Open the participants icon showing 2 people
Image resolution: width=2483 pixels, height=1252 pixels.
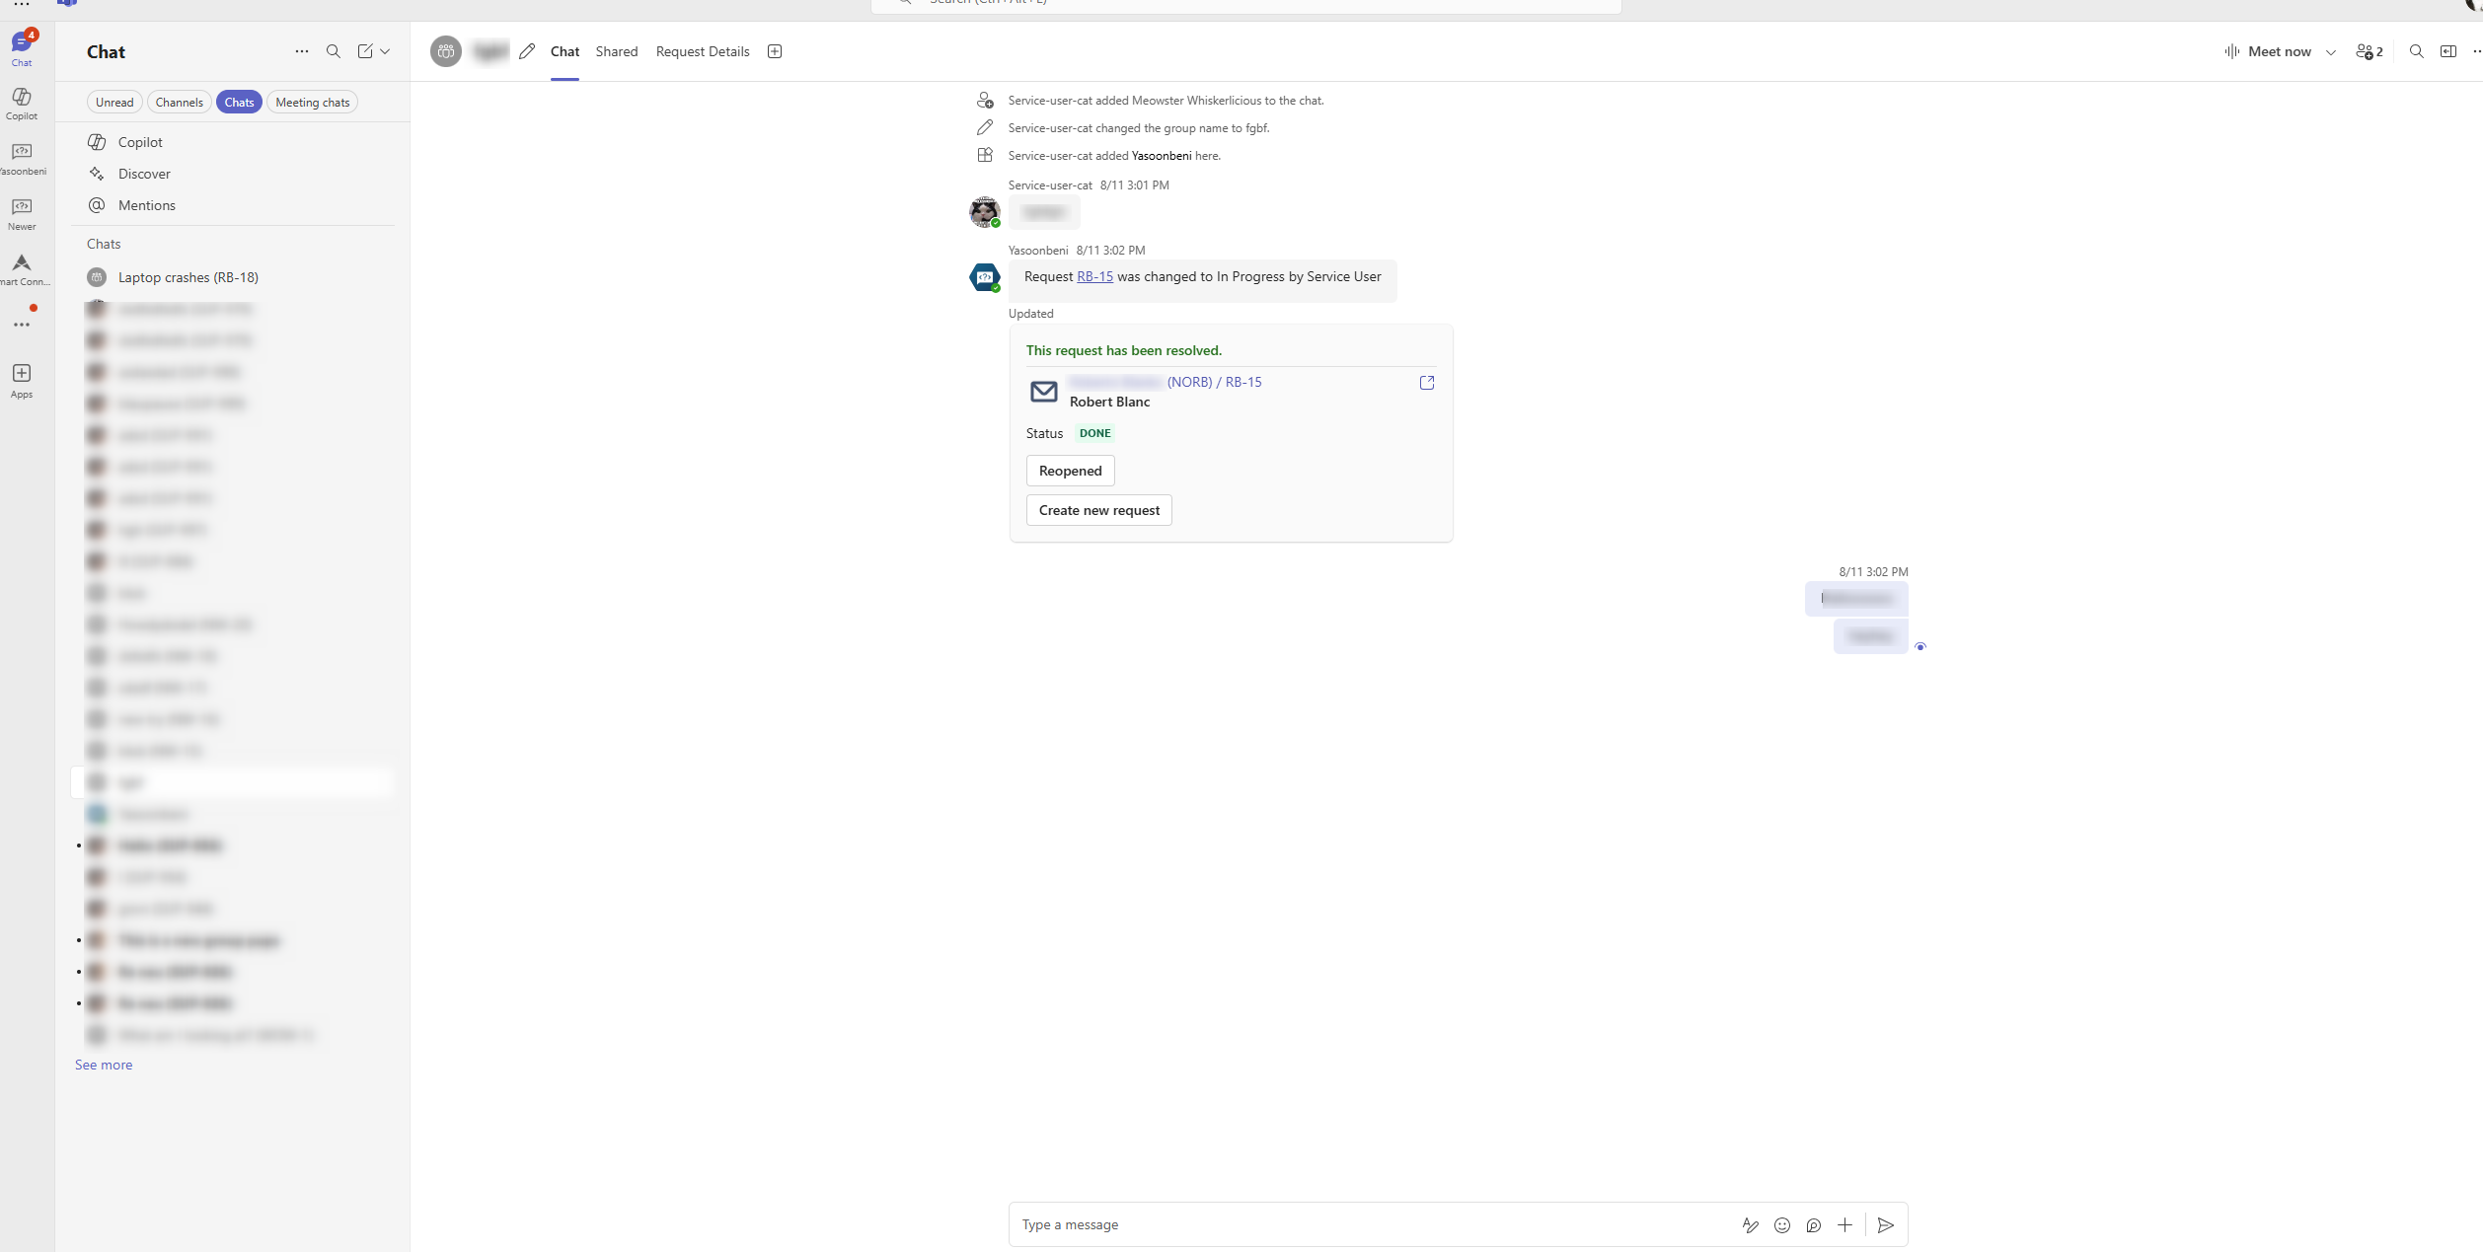click(2369, 51)
